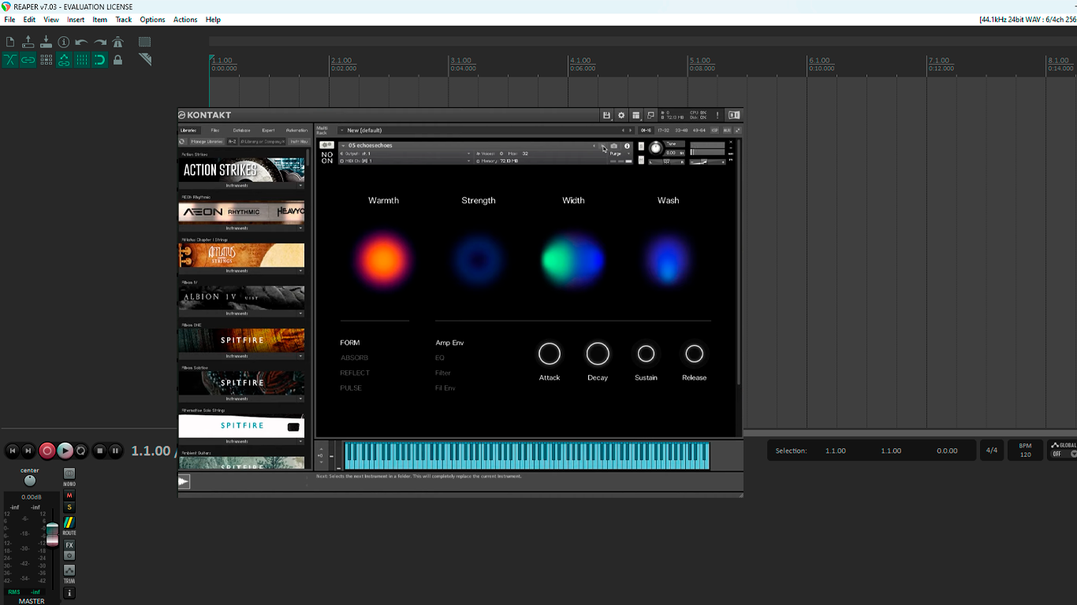Screen dimensions: 1077x605
Task: Click the Tune knob in Kontakt
Action: [656, 148]
